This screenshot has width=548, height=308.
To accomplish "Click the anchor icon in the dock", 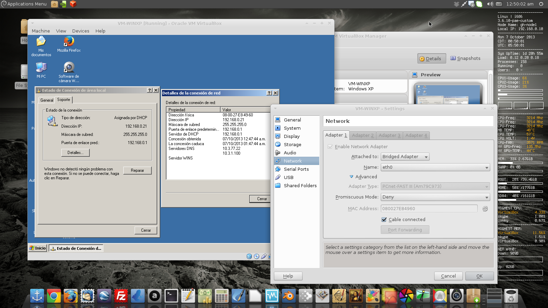I will tap(37, 296).
